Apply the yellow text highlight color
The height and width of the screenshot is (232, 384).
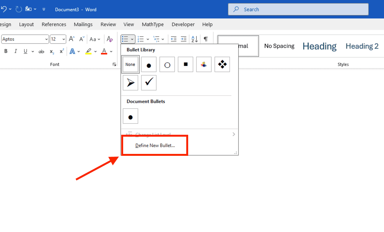tap(88, 51)
